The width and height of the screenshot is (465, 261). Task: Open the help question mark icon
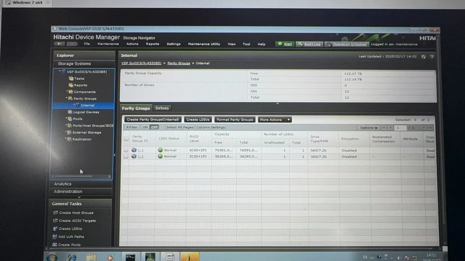click(x=432, y=57)
